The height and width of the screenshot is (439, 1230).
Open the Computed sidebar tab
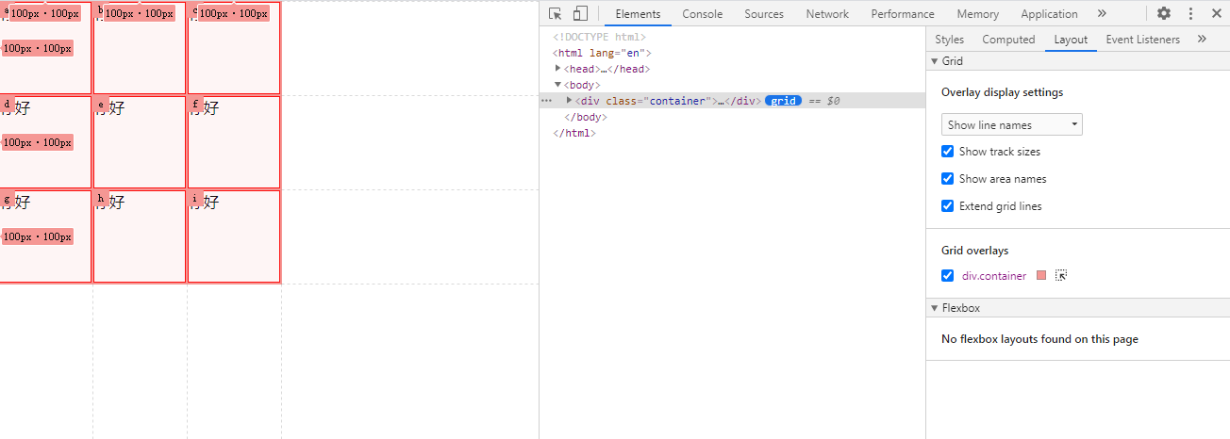coord(1008,40)
